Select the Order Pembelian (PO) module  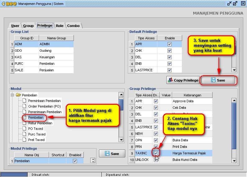(44, 106)
